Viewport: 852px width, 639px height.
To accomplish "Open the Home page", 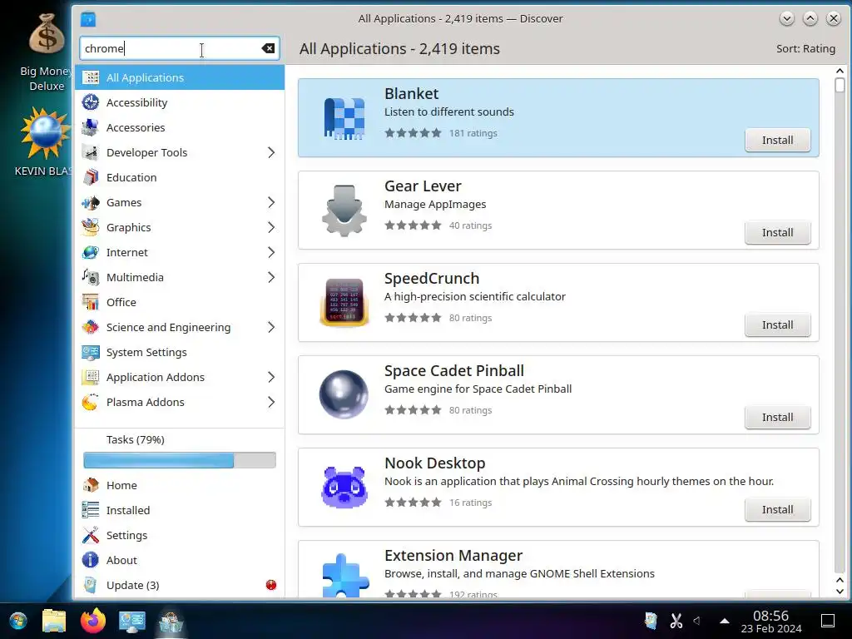I will (x=180, y=485).
